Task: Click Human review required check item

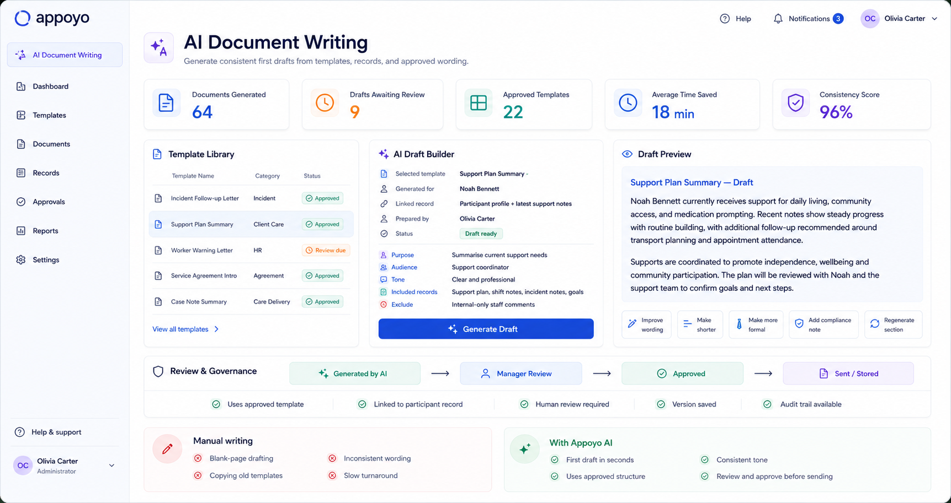Action: 565,404
